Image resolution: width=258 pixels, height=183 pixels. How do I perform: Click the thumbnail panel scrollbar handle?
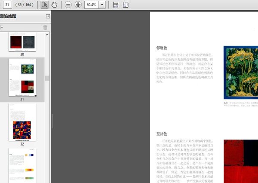click(x=47, y=78)
